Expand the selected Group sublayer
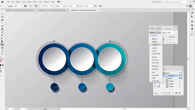Screen dimensions: 195x110 click(164, 76)
